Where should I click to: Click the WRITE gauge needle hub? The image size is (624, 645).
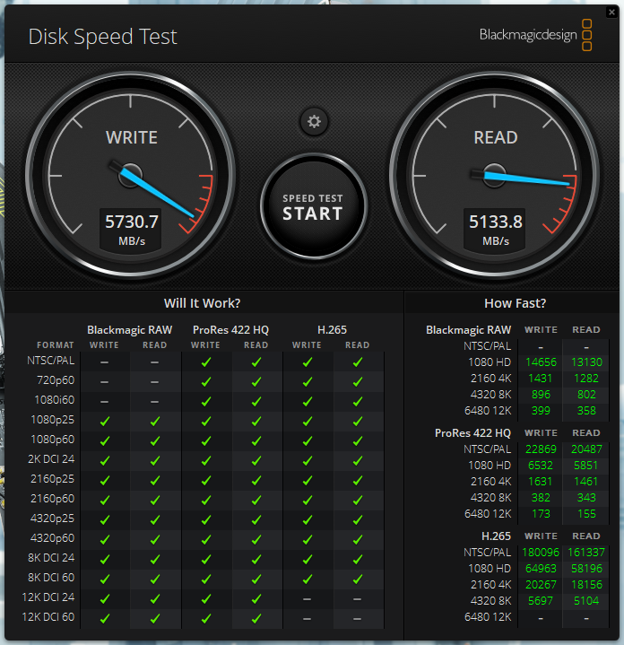coord(131,174)
